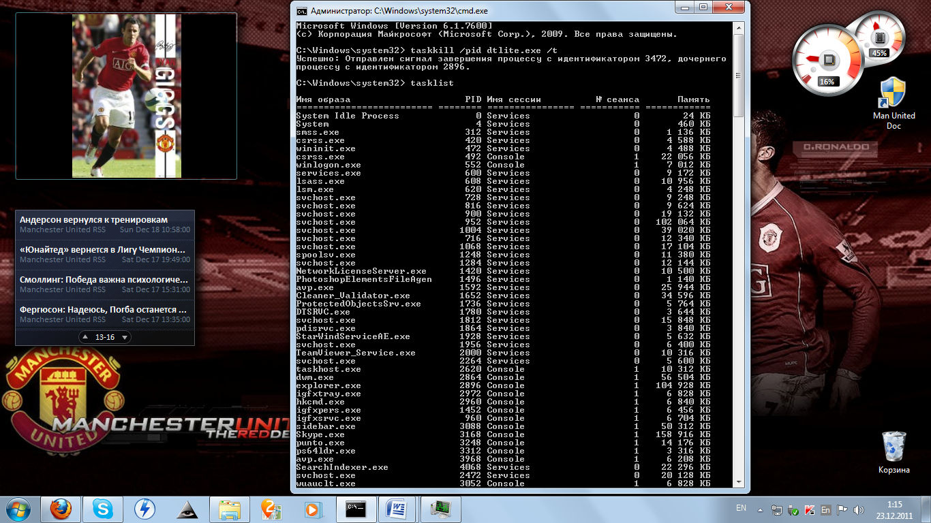This screenshot has width=931, height=523.
Task: Click the volume speaker tray icon
Action: (859, 509)
